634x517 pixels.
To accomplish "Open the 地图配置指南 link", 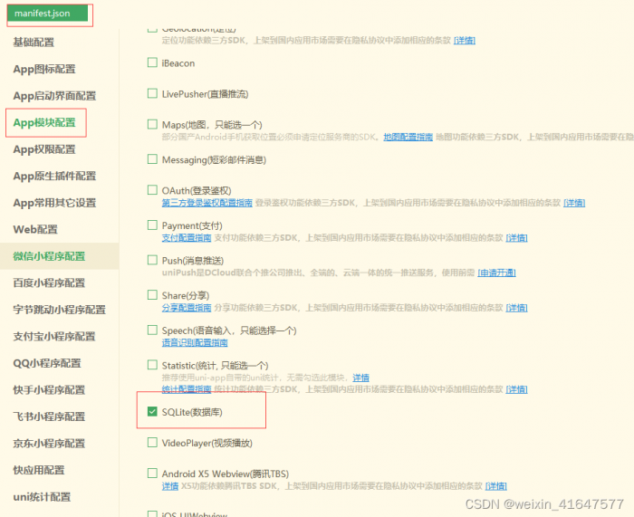I will 408,137.
